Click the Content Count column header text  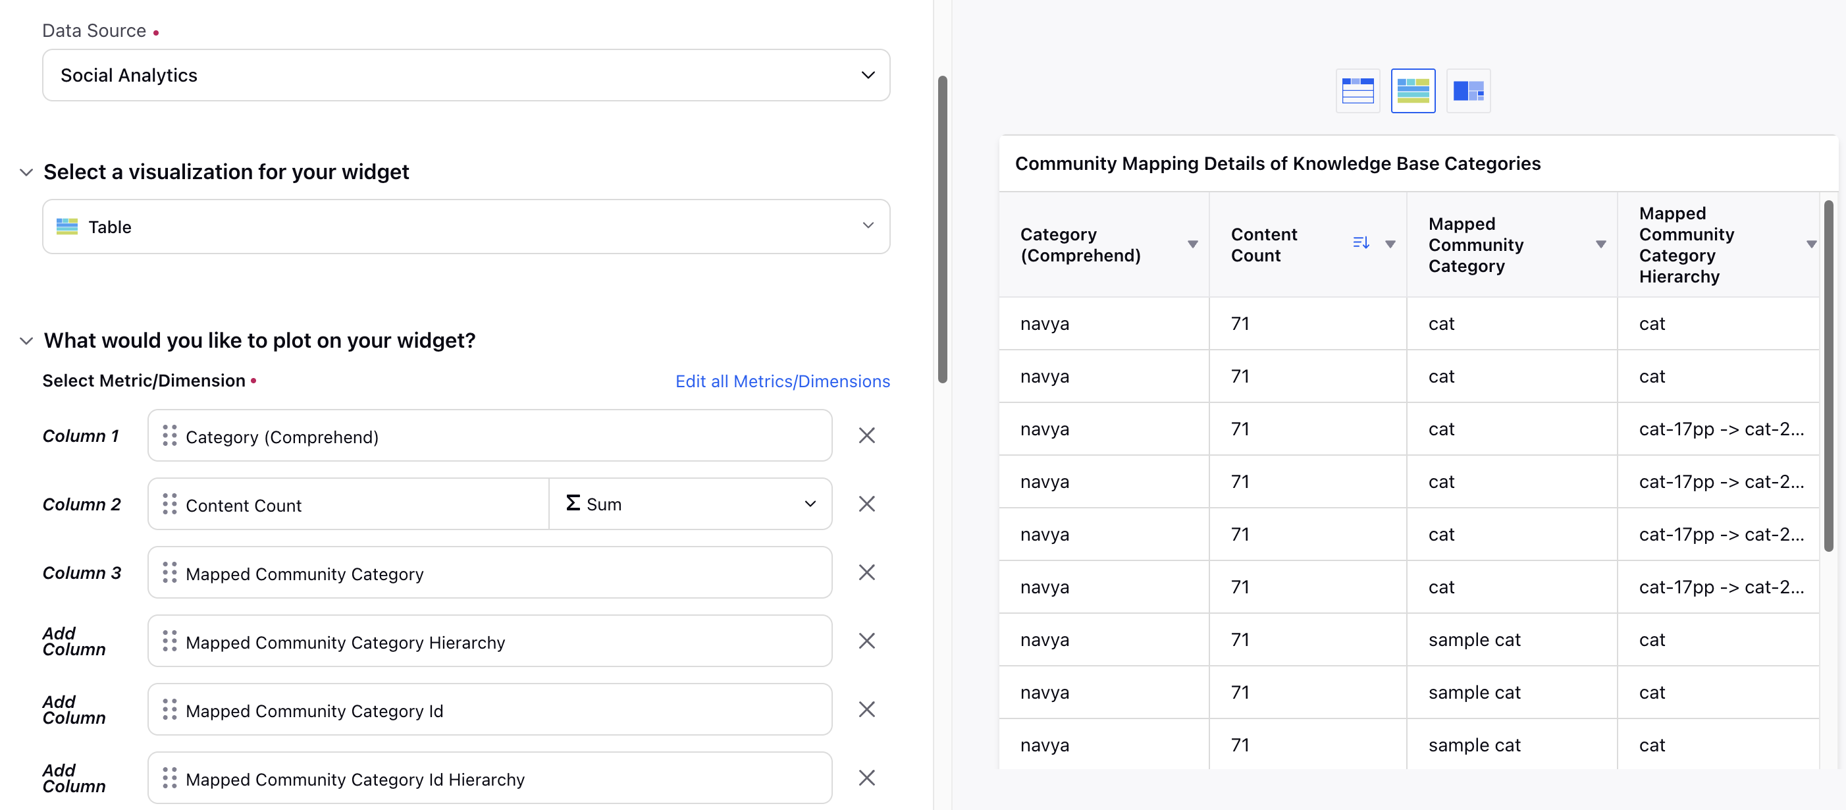(x=1263, y=245)
